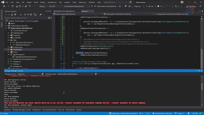Click the Collapse All icon in Solution Explorer
The width and height of the screenshot is (204, 115).
click(28, 15)
